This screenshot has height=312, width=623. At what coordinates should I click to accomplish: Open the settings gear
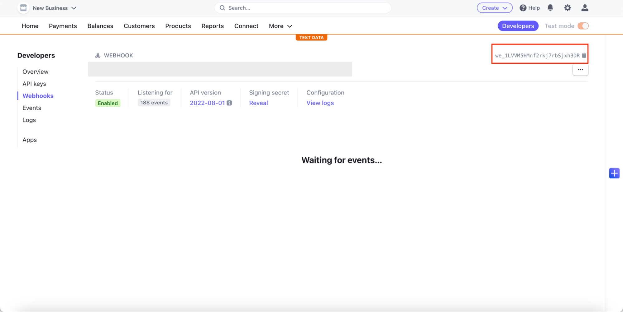pos(568,8)
